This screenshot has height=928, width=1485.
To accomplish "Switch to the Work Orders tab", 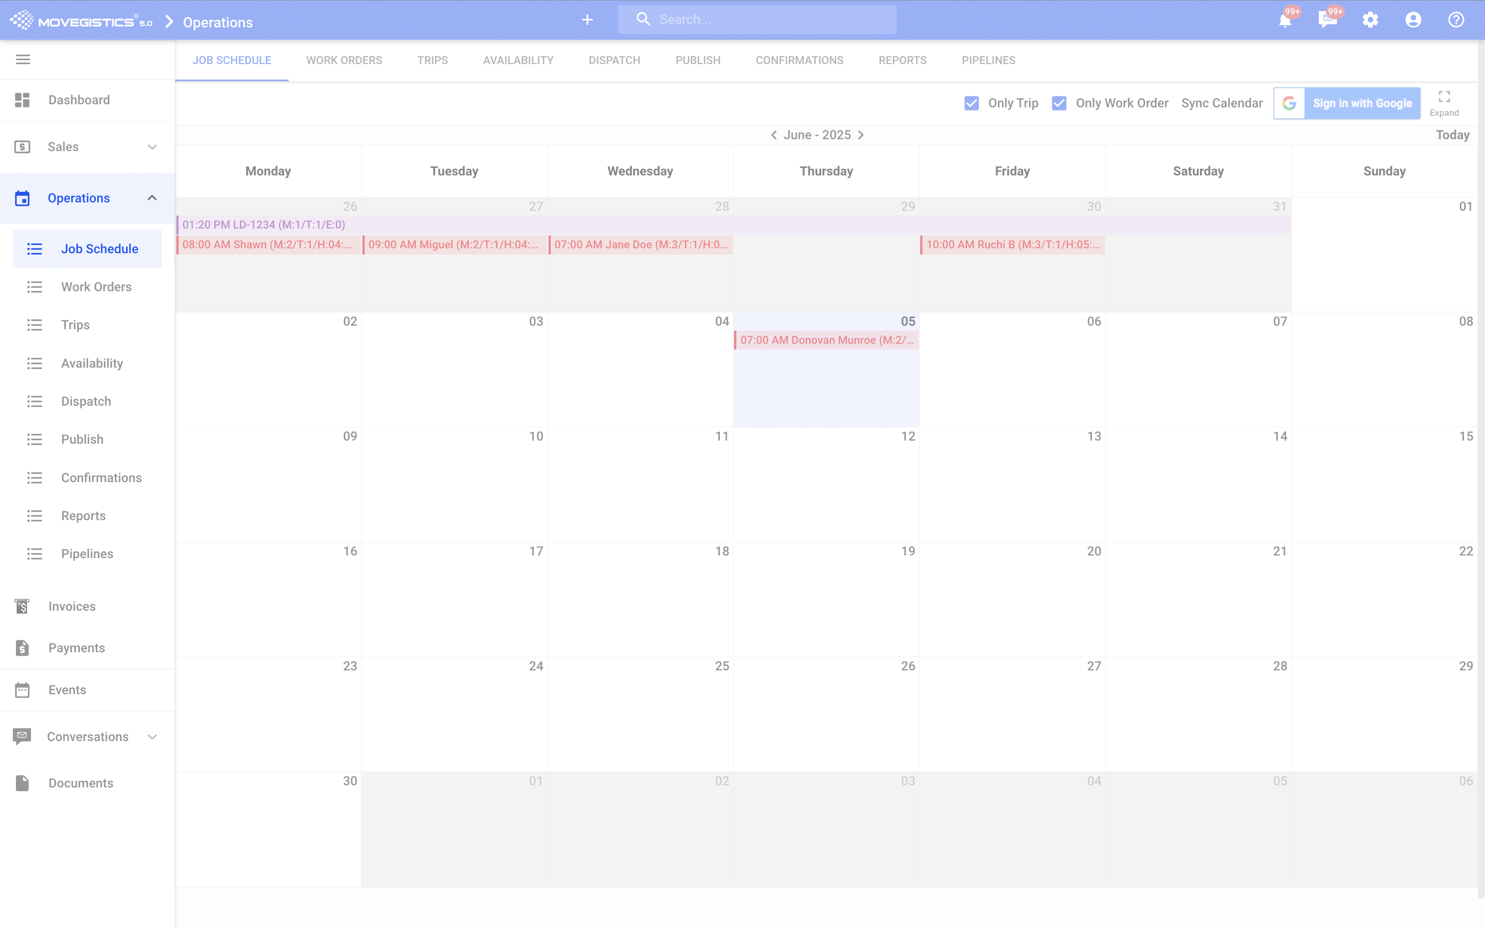I will point(344,60).
